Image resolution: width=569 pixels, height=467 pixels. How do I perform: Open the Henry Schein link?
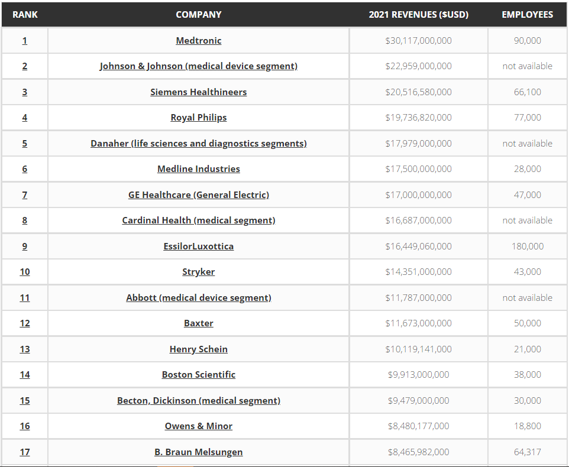[199, 349]
